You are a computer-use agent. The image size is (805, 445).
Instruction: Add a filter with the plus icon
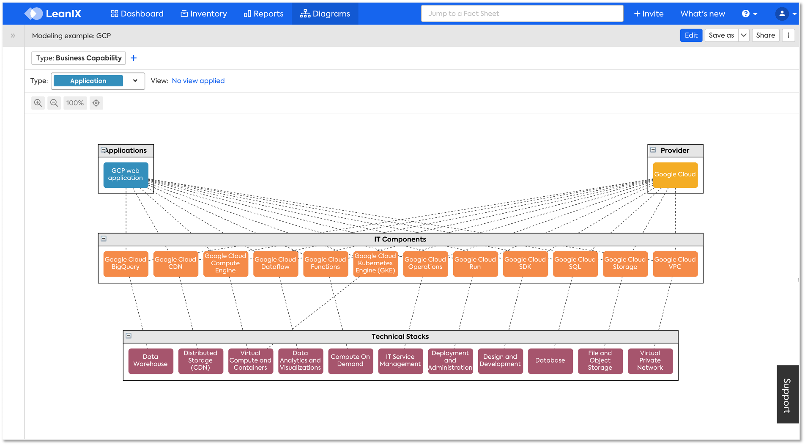(134, 58)
